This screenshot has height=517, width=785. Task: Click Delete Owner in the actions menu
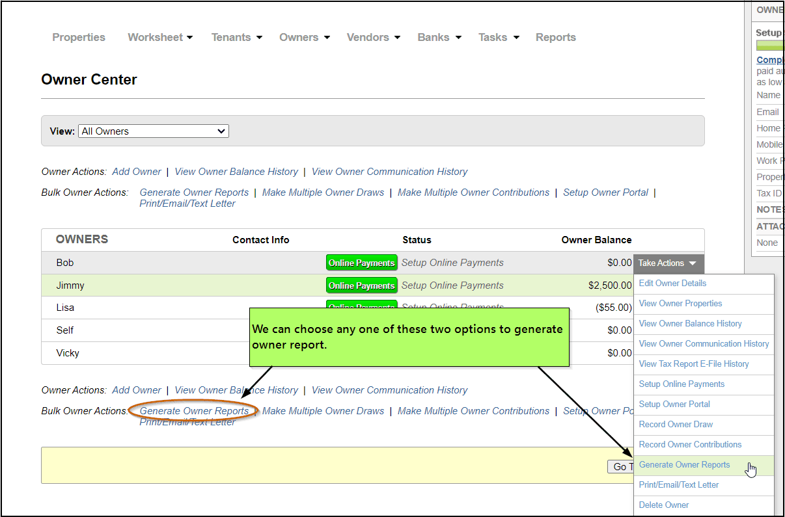663,505
